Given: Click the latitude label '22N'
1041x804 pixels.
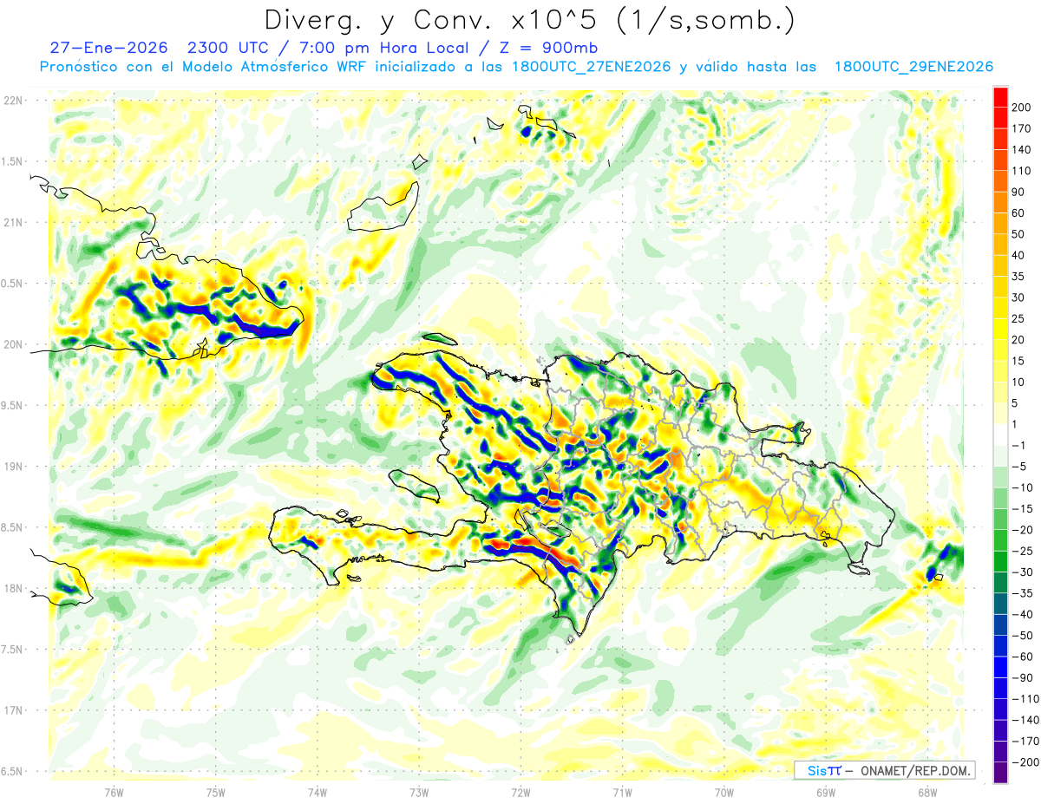Looking at the screenshot, I should tap(13, 100).
